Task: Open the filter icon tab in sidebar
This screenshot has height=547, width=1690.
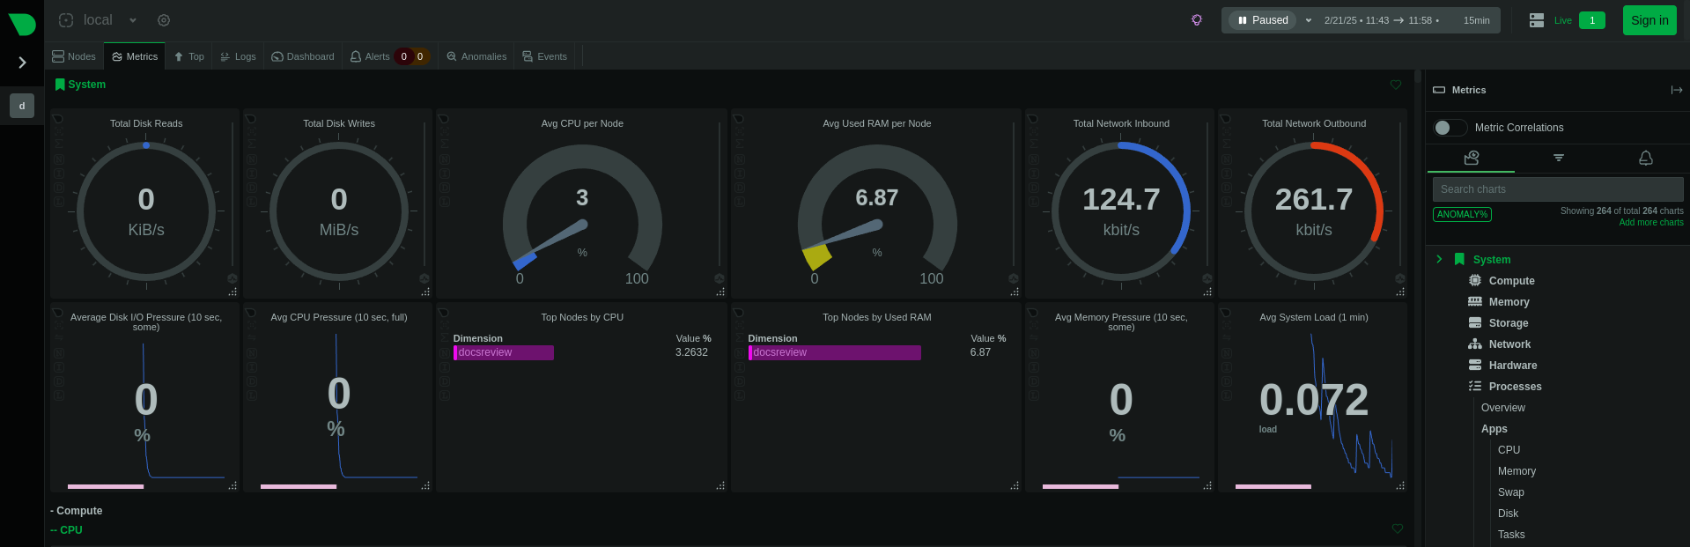Action: [1558, 158]
